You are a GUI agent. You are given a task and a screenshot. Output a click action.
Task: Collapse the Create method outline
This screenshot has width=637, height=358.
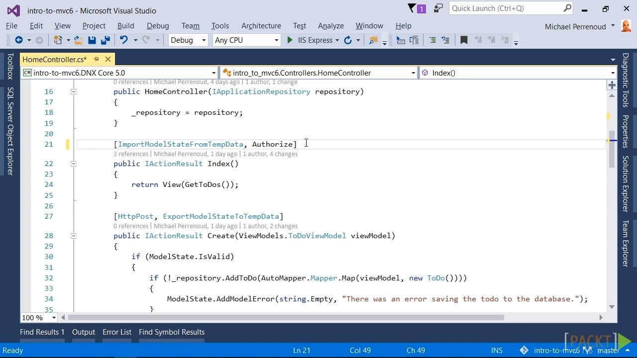[x=73, y=236]
